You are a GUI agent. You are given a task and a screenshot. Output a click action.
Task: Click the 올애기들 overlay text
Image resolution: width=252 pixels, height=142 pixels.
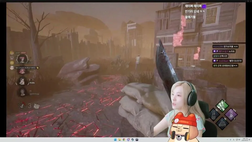coord(190,17)
